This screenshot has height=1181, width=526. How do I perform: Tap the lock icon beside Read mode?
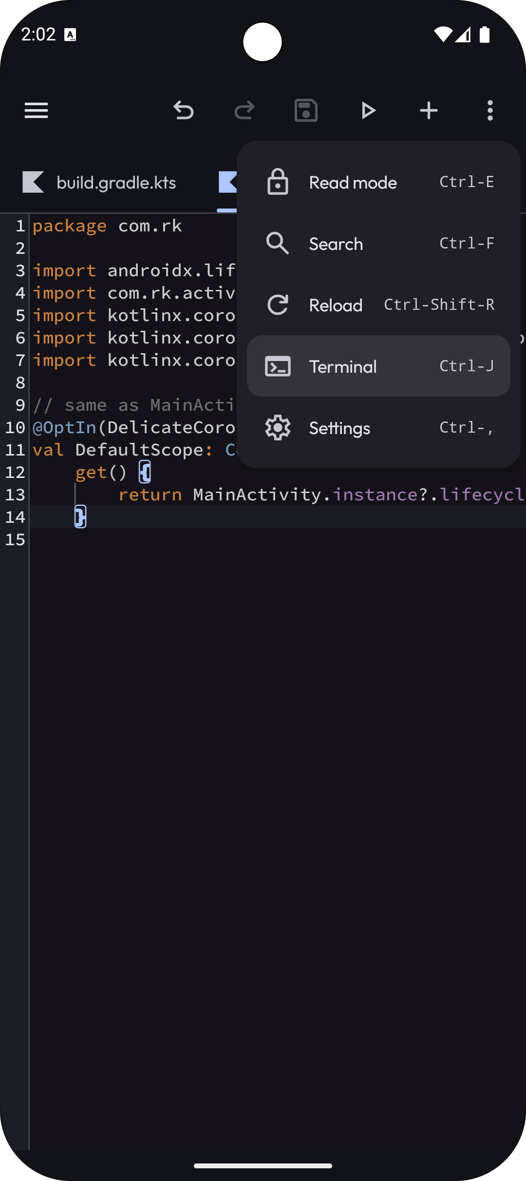[x=278, y=182]
